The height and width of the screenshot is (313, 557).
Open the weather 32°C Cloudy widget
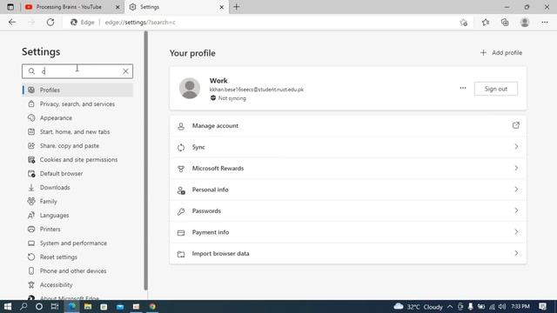(418, 306)
